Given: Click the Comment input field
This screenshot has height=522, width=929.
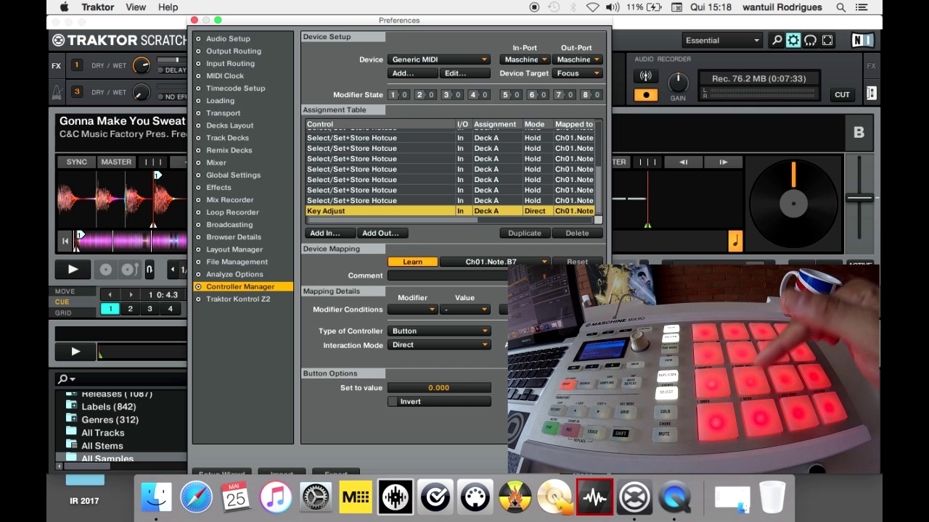Looking at the screenshot, I should (447, 275).
